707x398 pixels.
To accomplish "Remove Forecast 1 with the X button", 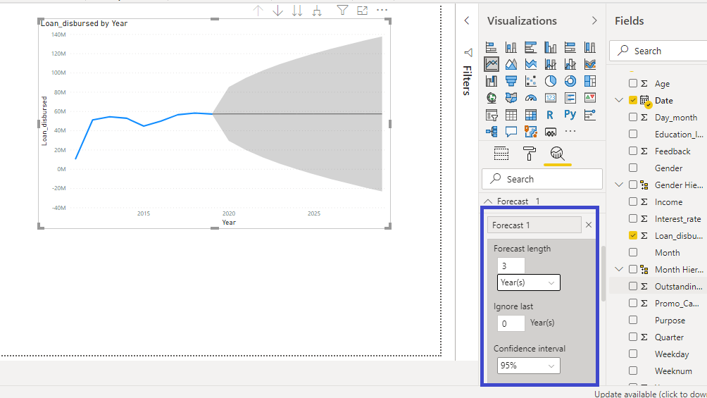I will click(x=589, y=225).
